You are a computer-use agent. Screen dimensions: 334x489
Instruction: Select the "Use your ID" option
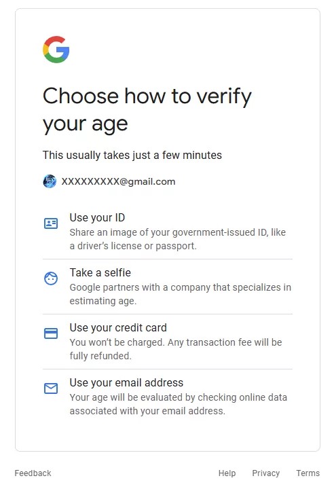tap(168, 232)
